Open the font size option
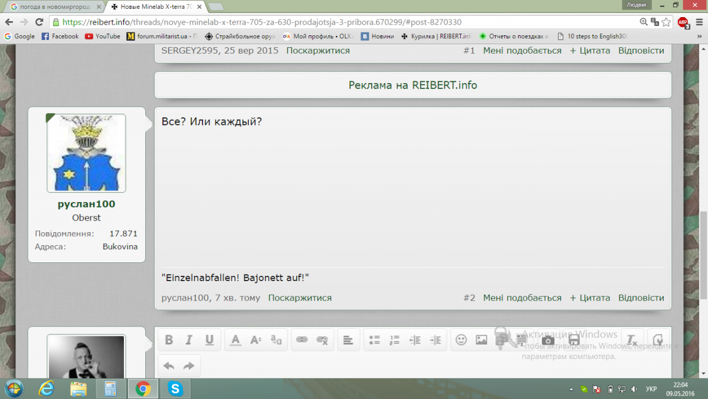This screenshot has width=708, height=399. [x=255, y=340]
